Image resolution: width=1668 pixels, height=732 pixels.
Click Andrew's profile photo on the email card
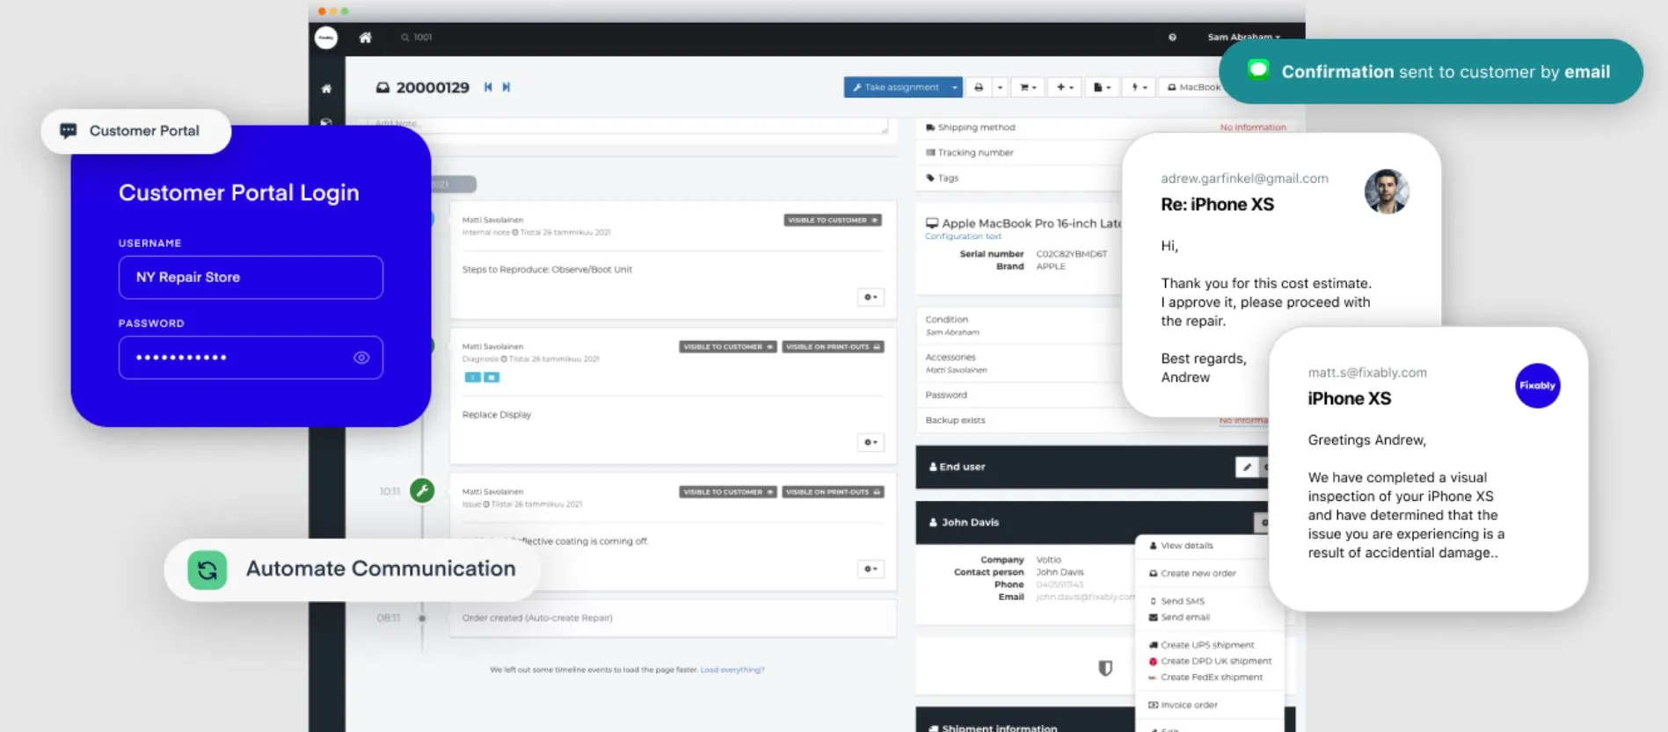[1387, 192]
